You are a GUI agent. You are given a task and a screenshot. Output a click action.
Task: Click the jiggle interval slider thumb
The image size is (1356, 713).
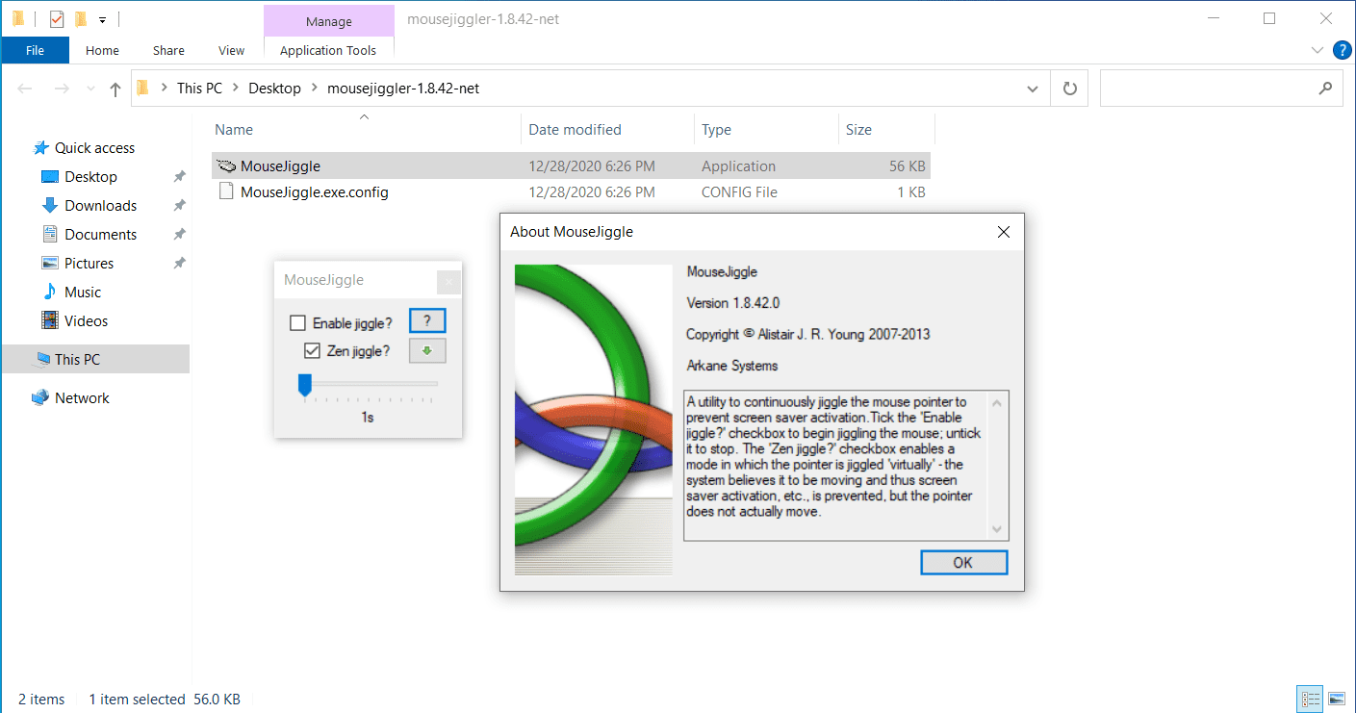coord(305,385)
